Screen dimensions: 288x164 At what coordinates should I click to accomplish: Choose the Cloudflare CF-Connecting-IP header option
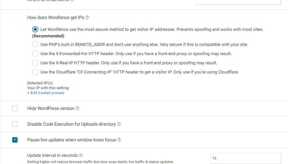(35, 72)
